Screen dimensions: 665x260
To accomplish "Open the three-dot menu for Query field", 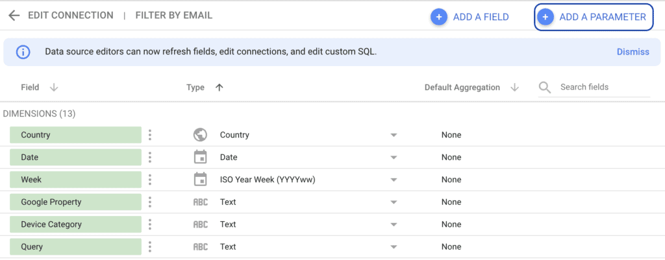I will coord(150,247).
